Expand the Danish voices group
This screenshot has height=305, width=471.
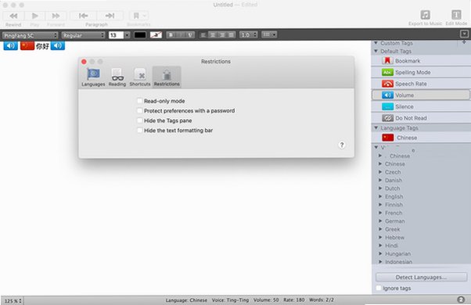380,180
